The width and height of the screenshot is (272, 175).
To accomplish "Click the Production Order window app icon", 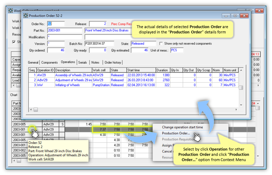I will click(x=26, y=16).
